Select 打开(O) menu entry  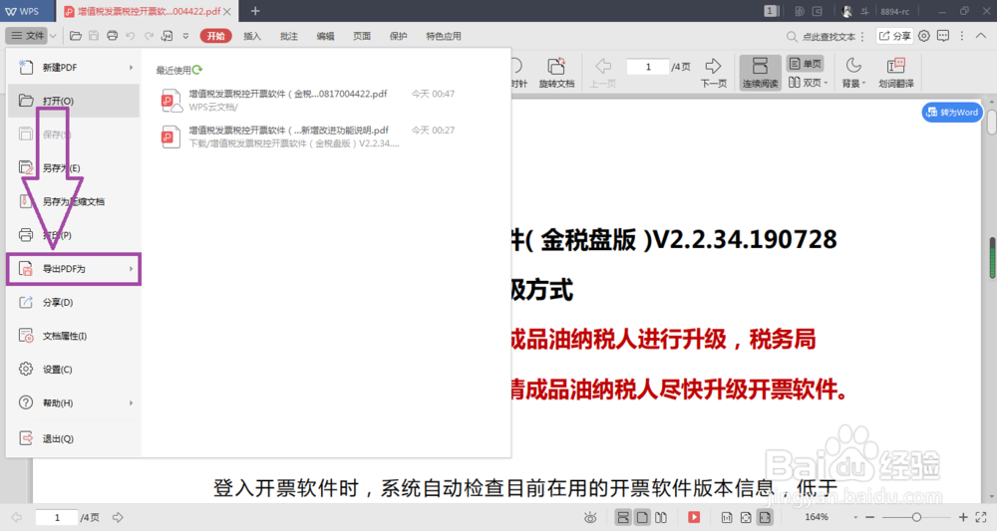pyautogui.click(x=73, y=101)
